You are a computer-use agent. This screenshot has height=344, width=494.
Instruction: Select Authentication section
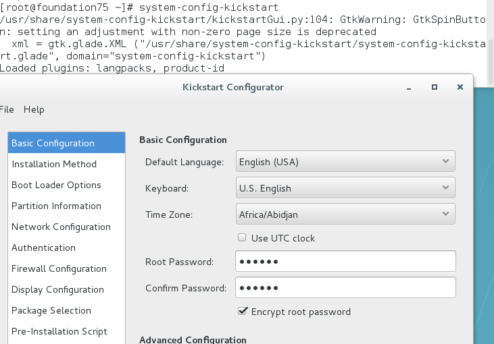click(66, 248)
